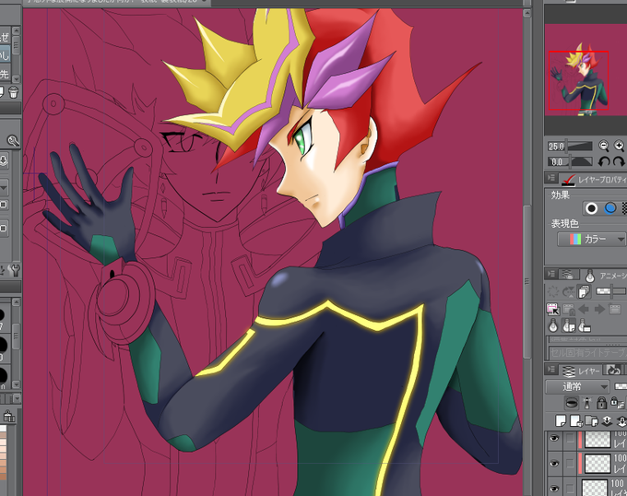The height and width of the screenshot is (496, 627).
Task: Click brush size list scroll down arrow
Action: (16, 384)
